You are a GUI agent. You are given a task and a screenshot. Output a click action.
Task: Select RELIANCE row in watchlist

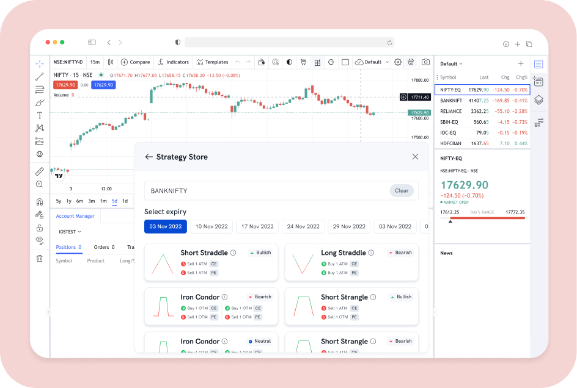tap(482, 111)
